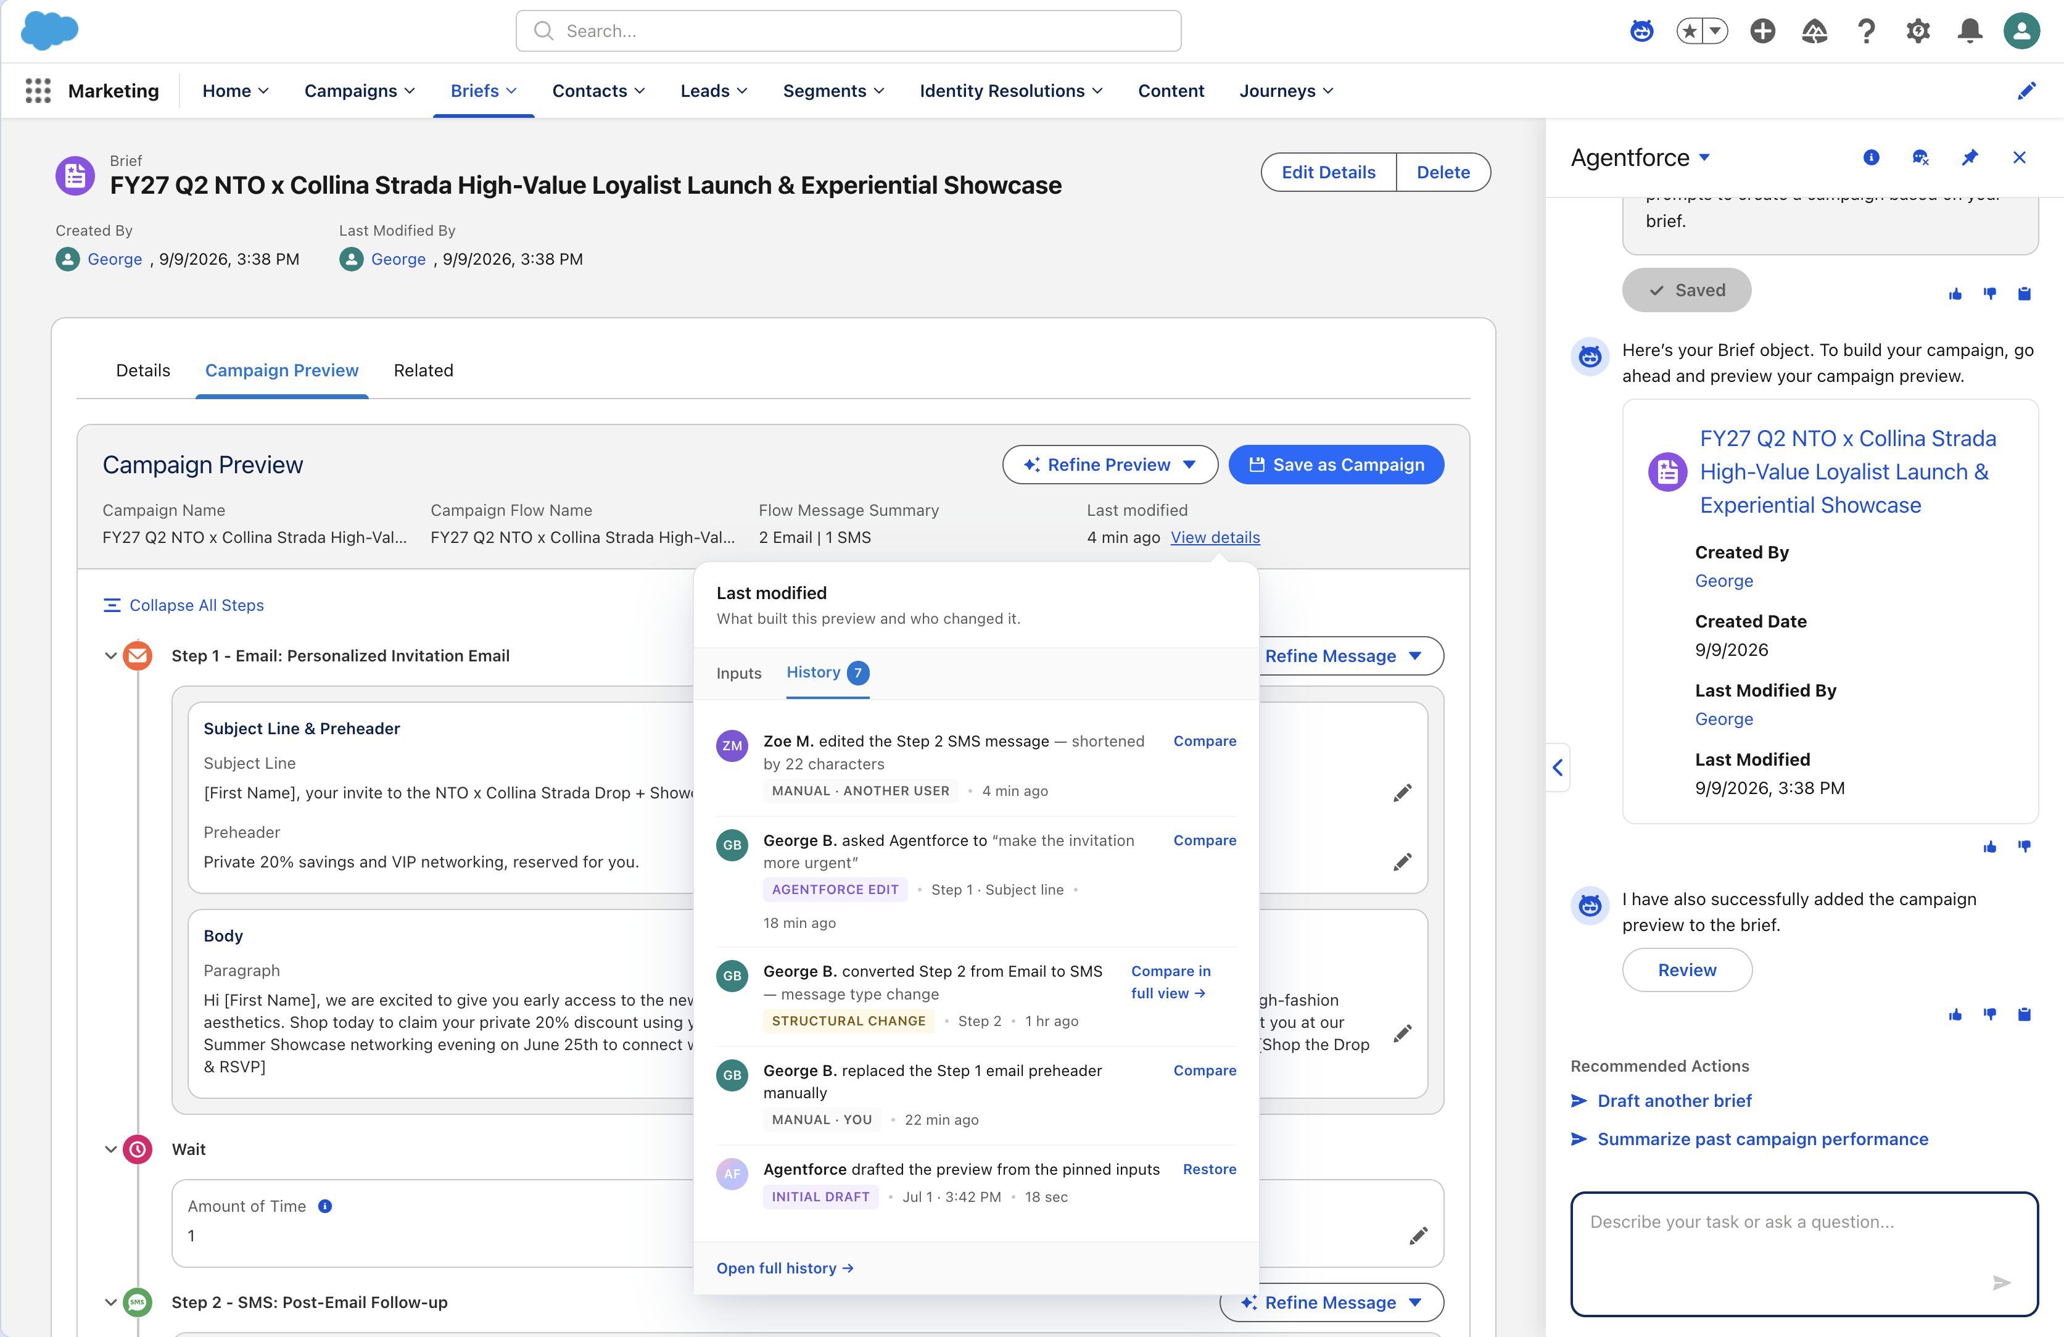Open the Help question mark icon

coord(1866,31)
